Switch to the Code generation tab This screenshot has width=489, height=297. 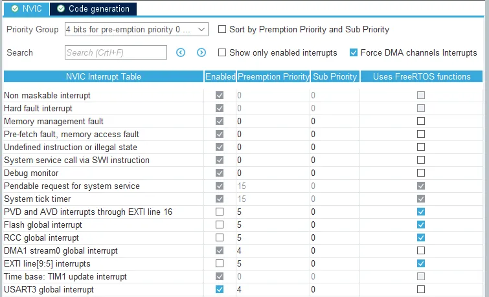[x=93, y=8]
